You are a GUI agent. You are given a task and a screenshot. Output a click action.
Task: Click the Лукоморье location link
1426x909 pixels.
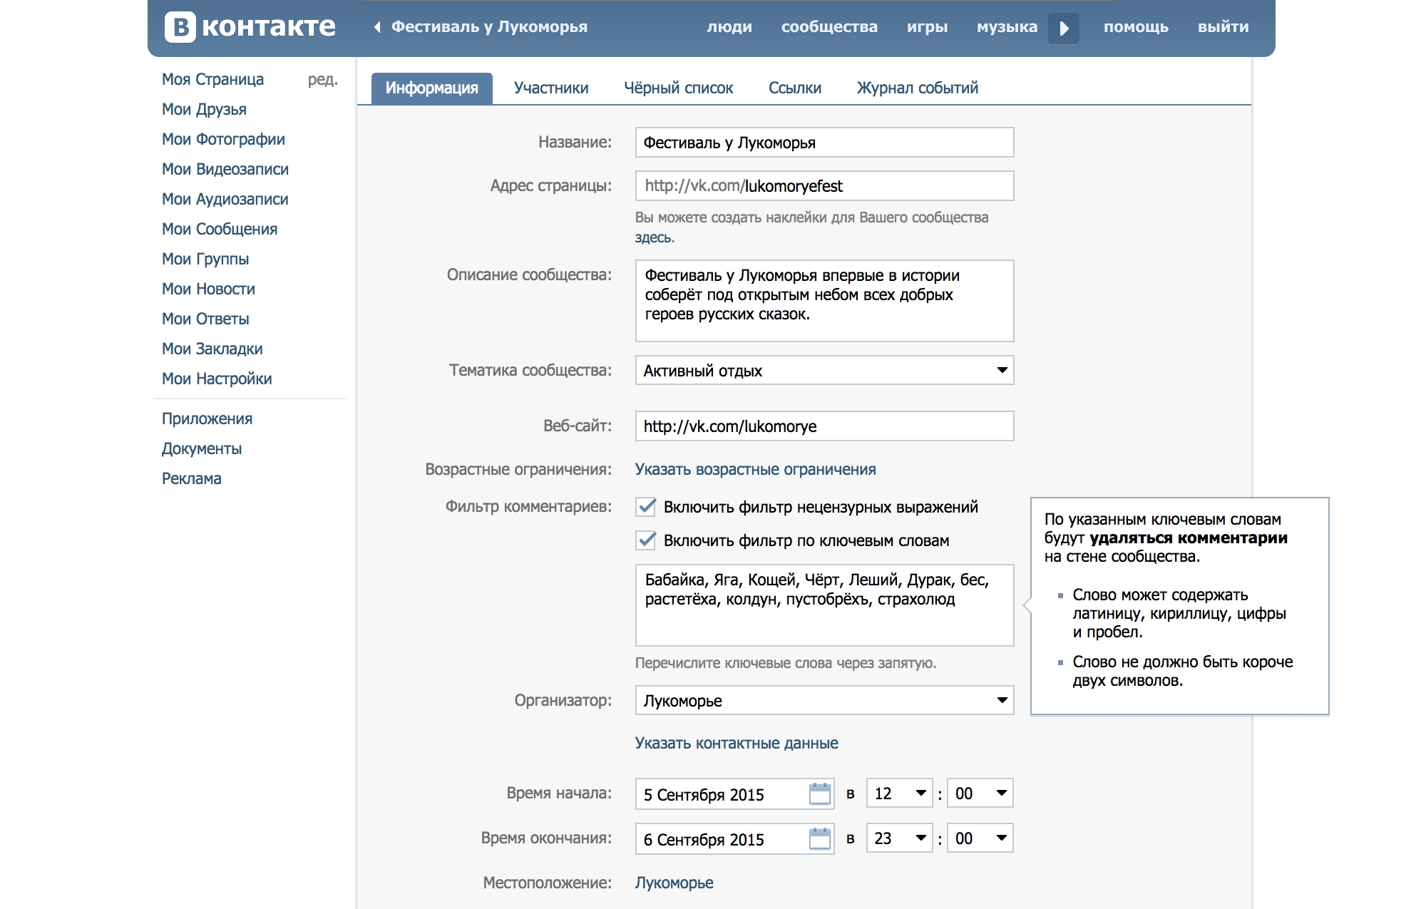click(x=674, y=883)
